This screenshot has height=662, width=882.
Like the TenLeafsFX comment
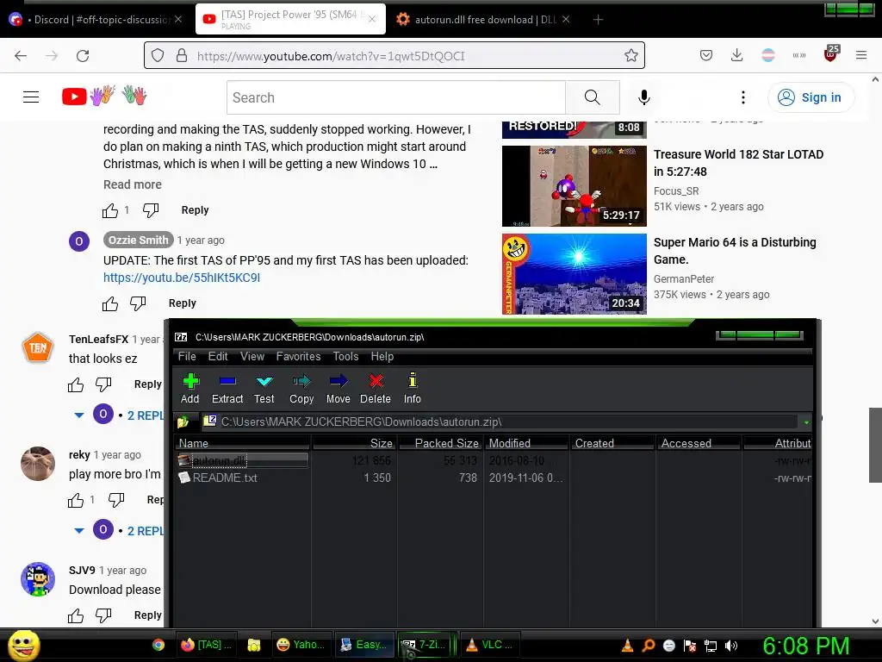(x=76, y=385)
